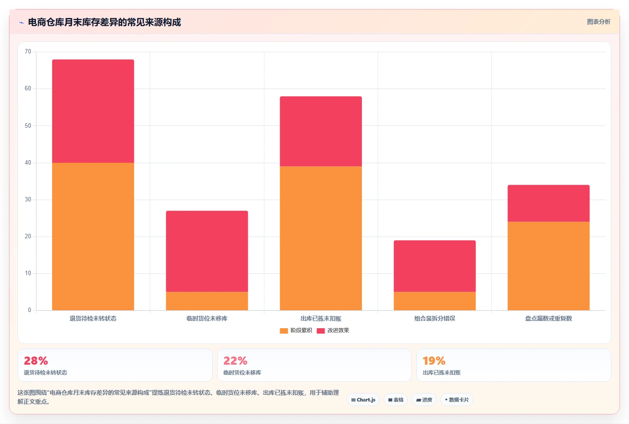This screenshot has height=424, width=629.
Task: Click the red segment of the 出库已拣未扣账 bar
Action: pyautogui.click(x=321, y=131)
